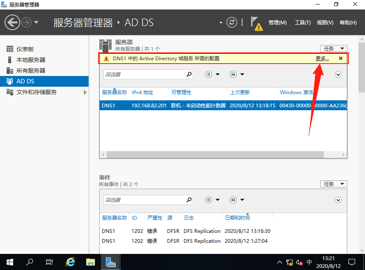This screenshot has width=365, height=270.
Task: Click the 服务器 save query button
Action: [x=233, y=74]
